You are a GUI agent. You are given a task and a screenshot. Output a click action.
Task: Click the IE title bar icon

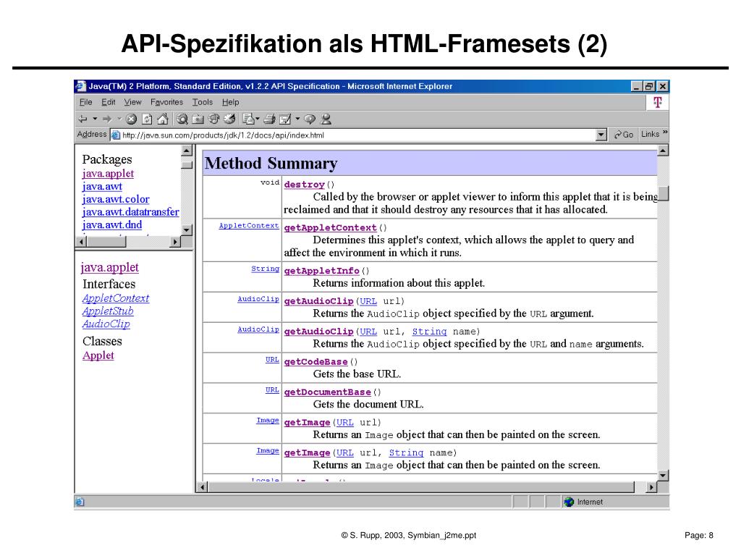pyautogui.click(x=81, y=86)
